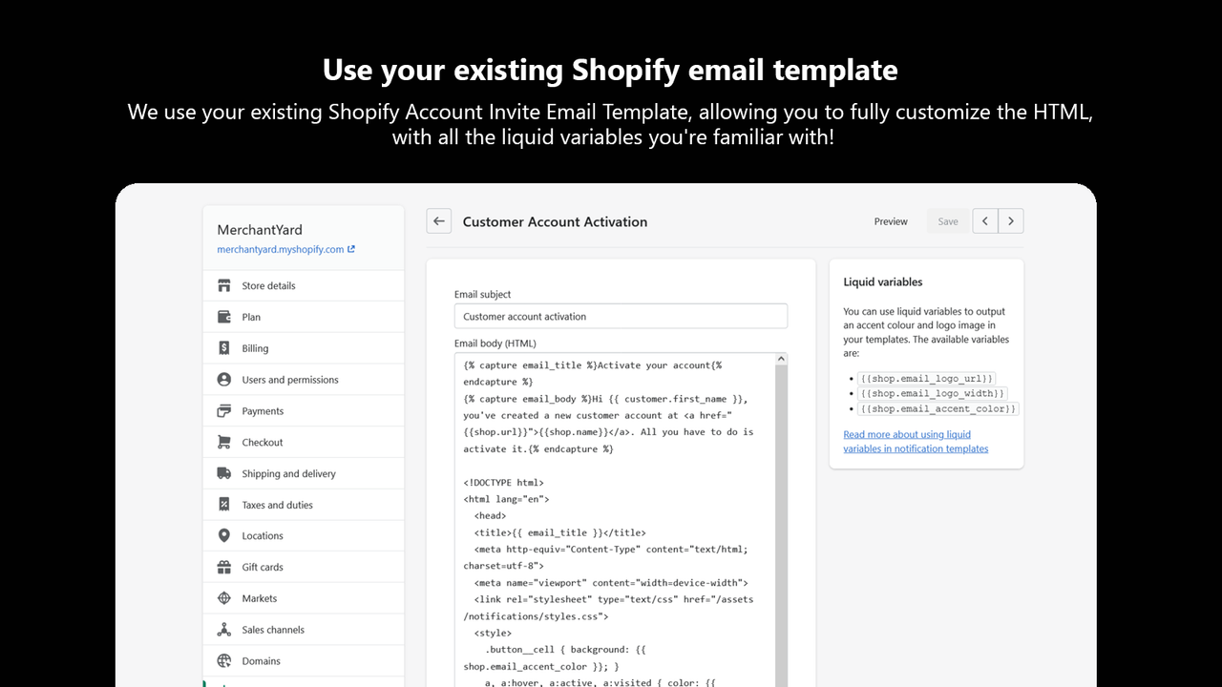The height and width of the screenshot is (687, 1222).
Task: Click the Save button
Action: point(947,220)
